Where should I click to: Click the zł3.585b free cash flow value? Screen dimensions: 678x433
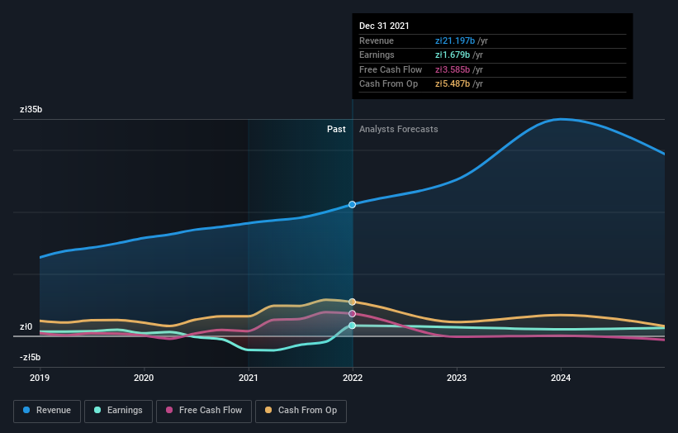coord(453,69)
